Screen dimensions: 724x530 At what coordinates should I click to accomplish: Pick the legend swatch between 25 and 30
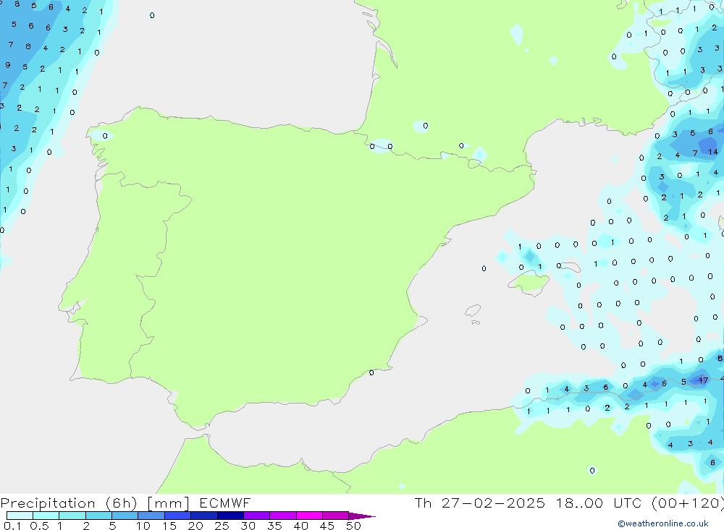[x=230, y=516]
